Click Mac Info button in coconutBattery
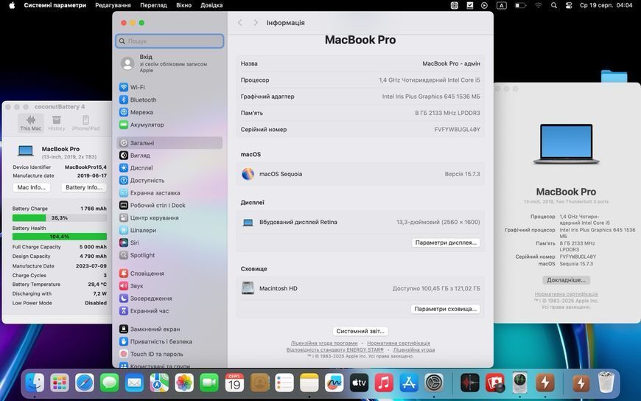Image resolution: width=641 pixels, height=401 pixels. tap(32, 187)
